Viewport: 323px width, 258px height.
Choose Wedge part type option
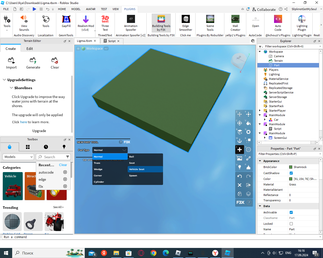[110, 169]
